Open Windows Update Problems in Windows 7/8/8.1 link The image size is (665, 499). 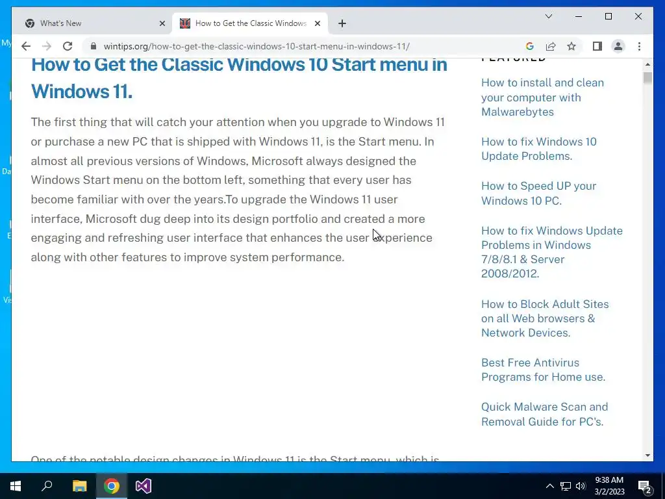[x=552, y=252]
